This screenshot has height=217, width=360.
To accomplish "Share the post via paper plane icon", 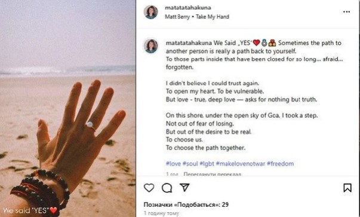I will click(184, 187).
